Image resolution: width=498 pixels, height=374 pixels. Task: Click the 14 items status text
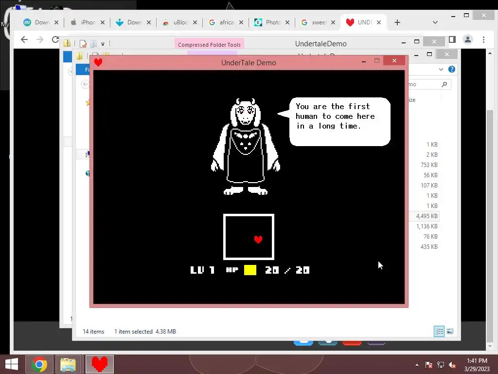[93, 331]
